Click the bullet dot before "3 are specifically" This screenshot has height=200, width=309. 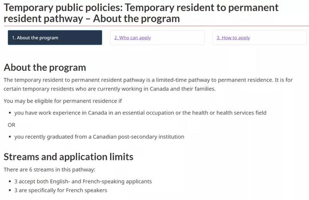coord(10,191)
